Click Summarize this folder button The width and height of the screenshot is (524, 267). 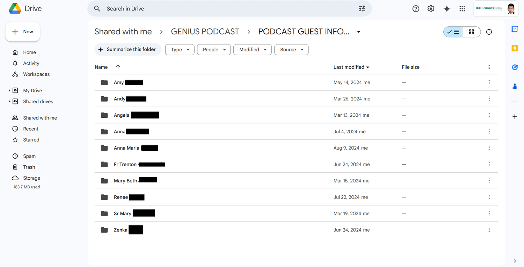coord(128,50)
